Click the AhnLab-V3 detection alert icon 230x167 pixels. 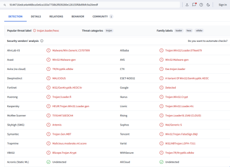(48, 50)
